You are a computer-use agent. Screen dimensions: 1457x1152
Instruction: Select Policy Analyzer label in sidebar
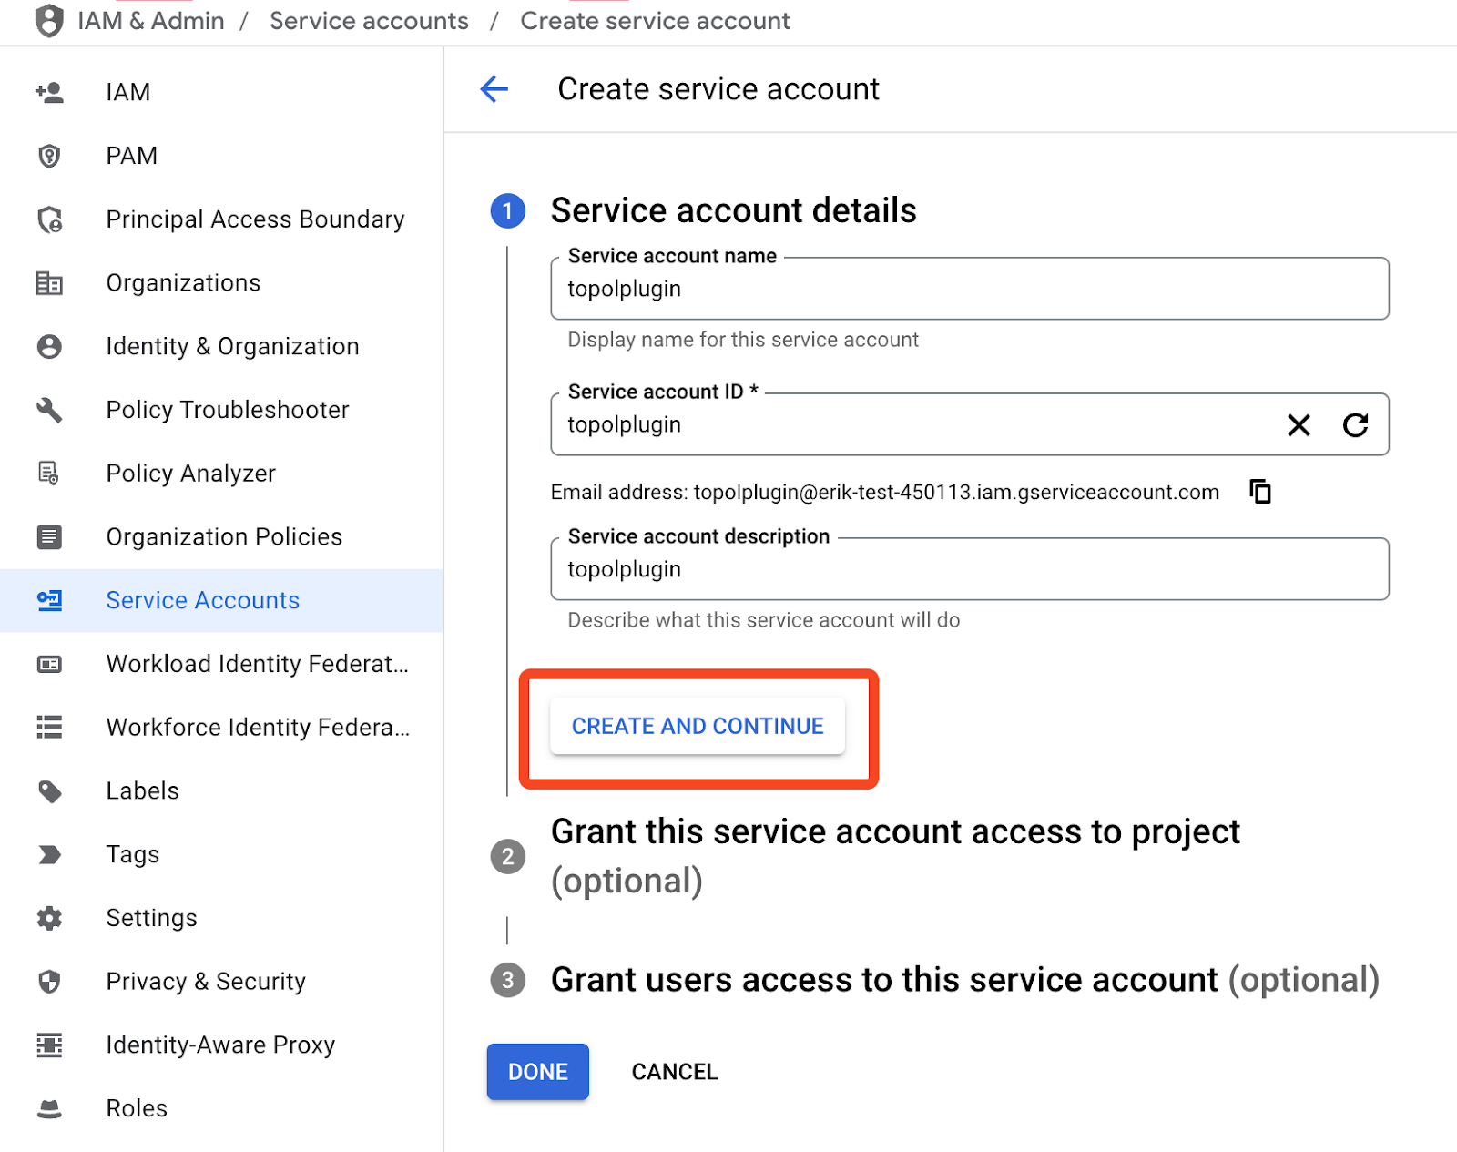click(x=191, y=474)
